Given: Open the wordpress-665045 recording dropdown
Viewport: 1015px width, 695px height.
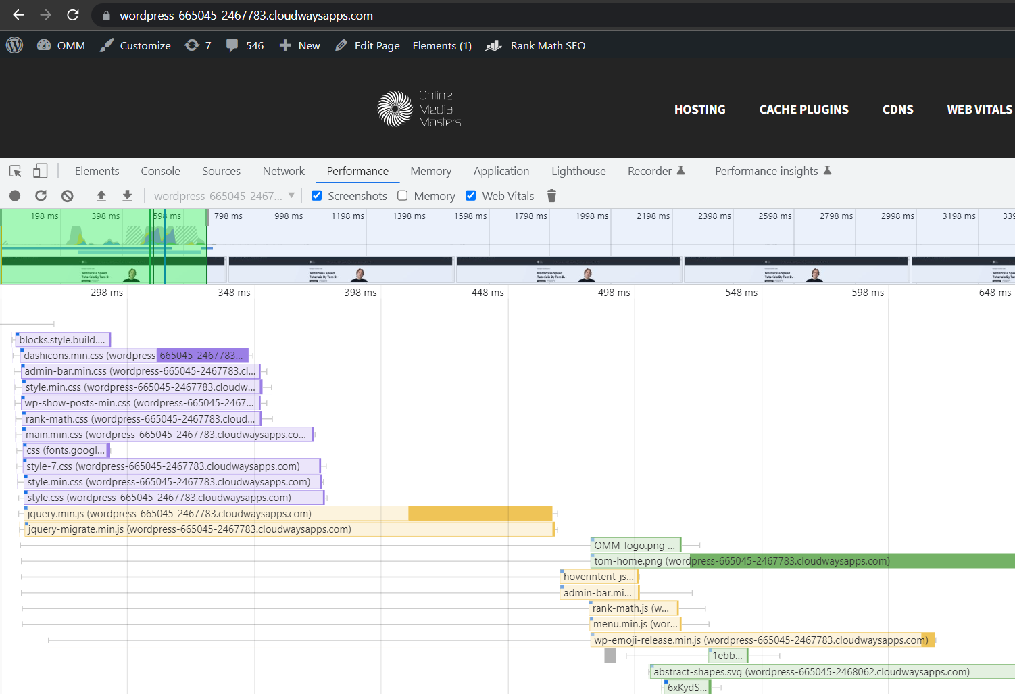Looking at the screenshot, I should click(224, 196).
